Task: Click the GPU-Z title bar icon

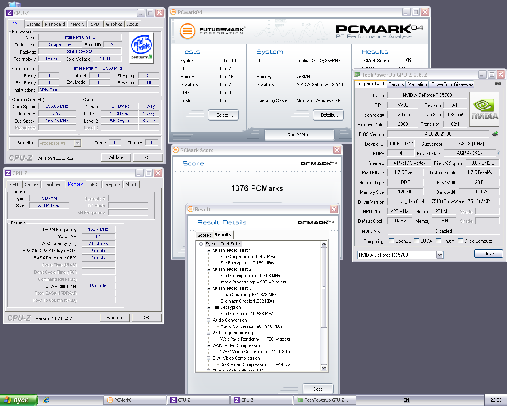Action: pyautogui.click(x=357, y=74)
